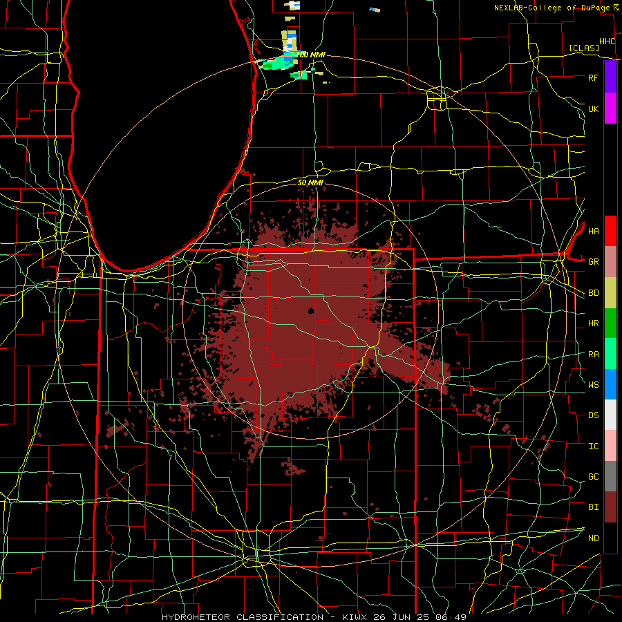Pick the HR green legend swatch
622x622 pixels.
(x=610, y=323)
